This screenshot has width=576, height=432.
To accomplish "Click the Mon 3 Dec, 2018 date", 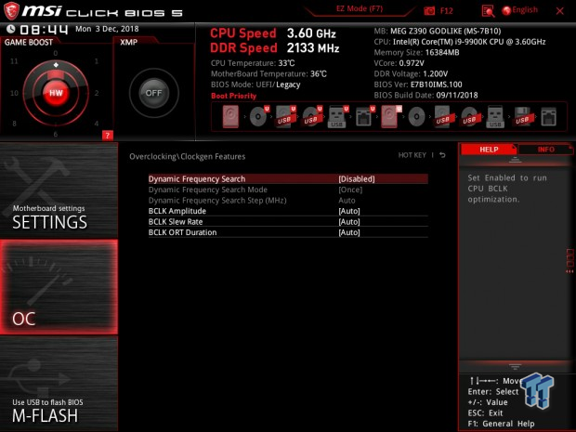I will click(107, 29).
